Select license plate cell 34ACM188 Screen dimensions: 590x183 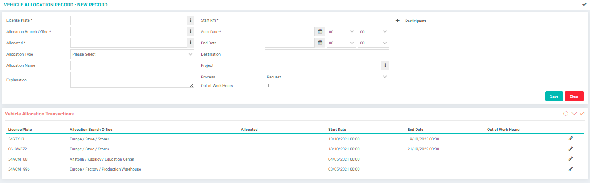tap(18, 159)
